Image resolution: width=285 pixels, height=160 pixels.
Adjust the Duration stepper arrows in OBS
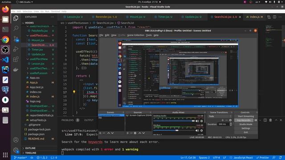click(231, 124)
